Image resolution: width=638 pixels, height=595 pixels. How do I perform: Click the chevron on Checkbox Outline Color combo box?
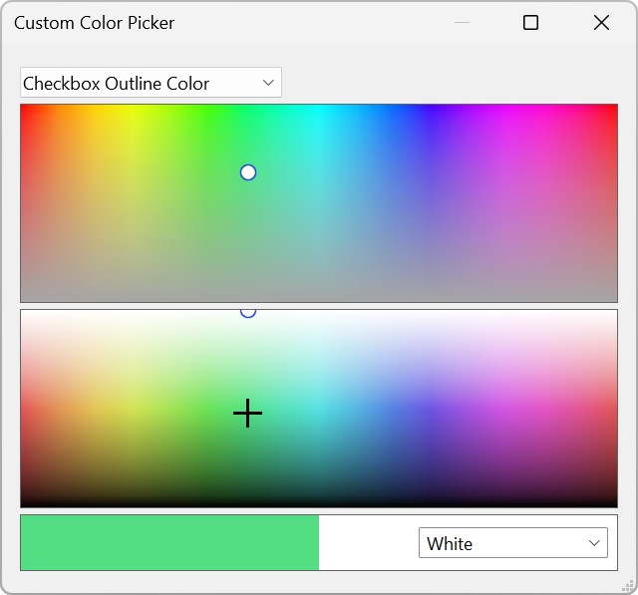[x=268, y=83]
